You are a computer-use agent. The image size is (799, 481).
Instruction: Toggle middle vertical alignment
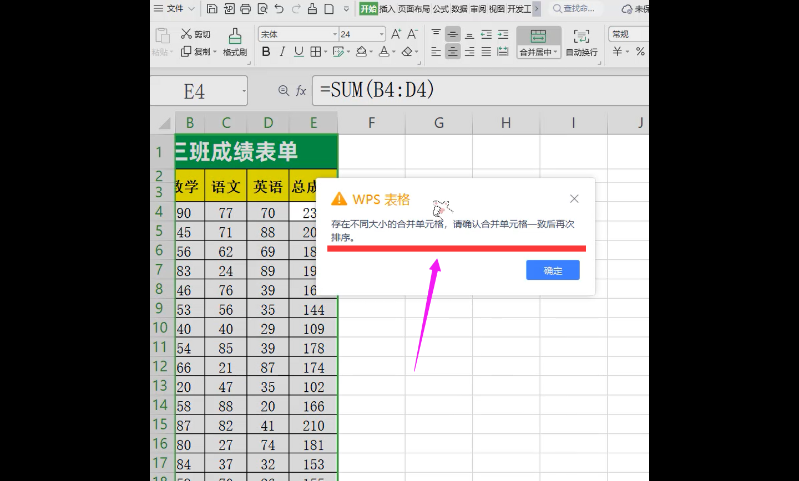[x=453, y=34]
